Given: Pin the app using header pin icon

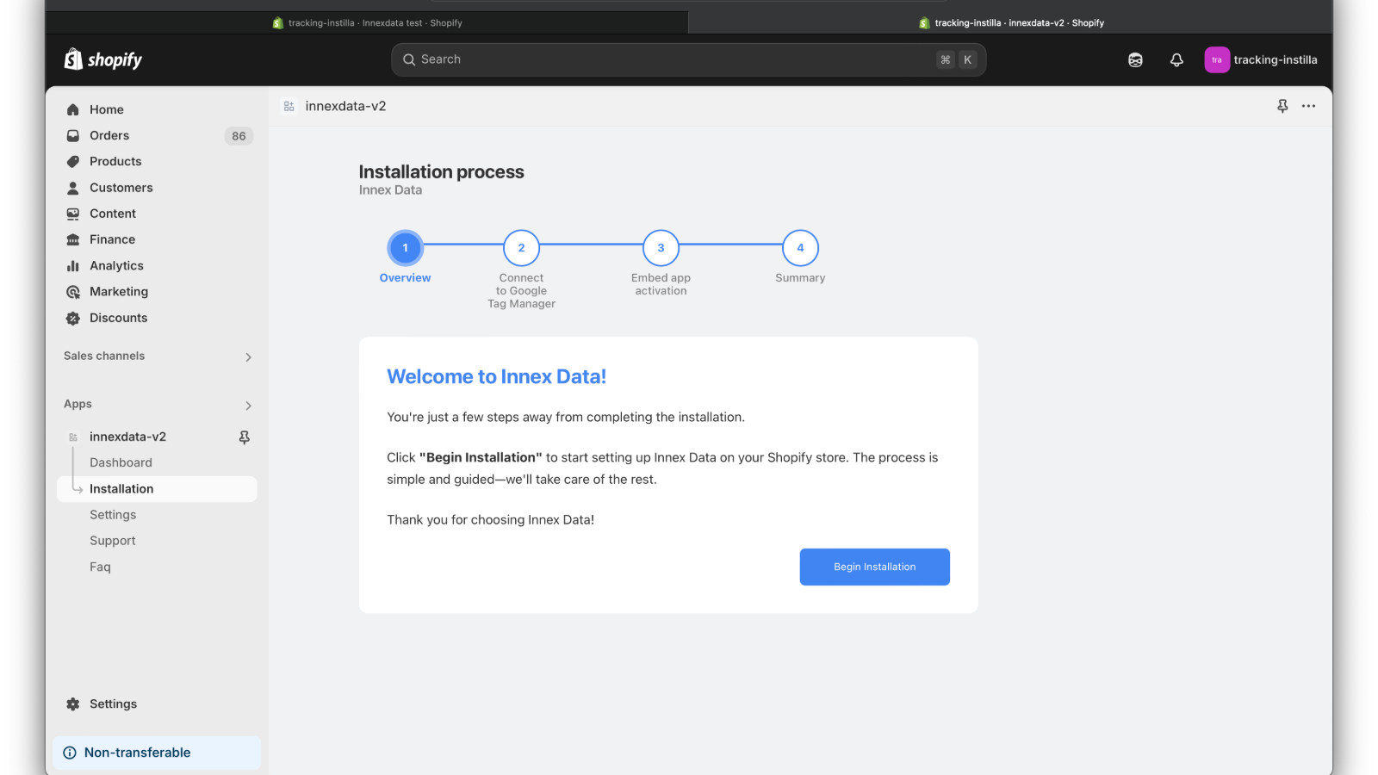Looking at the screenshot, I should [1282, 106].
